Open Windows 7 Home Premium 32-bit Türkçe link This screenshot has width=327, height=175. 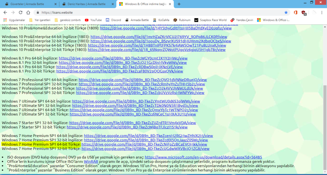(x=145, y=149)
